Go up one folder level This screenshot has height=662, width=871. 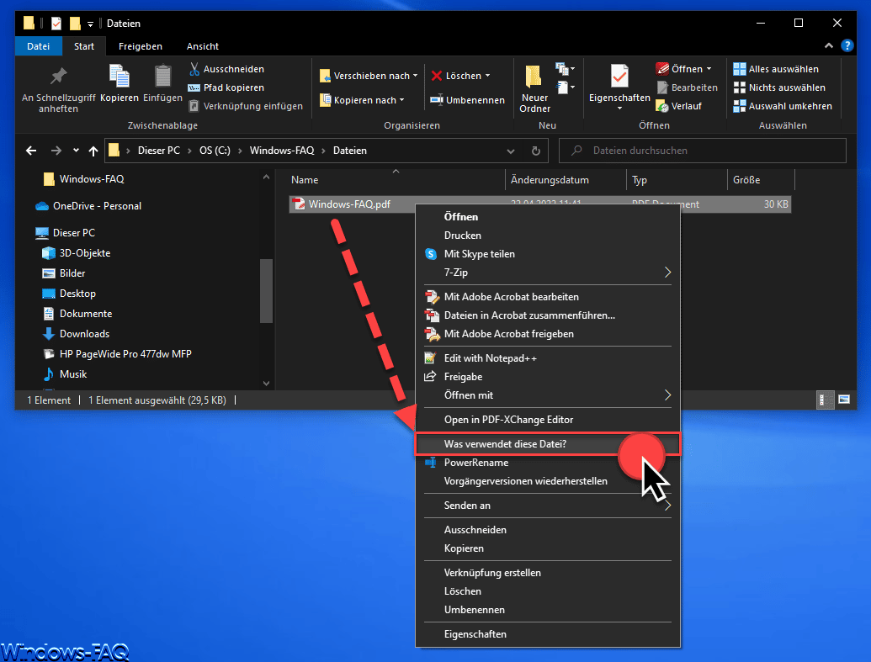pos(93,151)
